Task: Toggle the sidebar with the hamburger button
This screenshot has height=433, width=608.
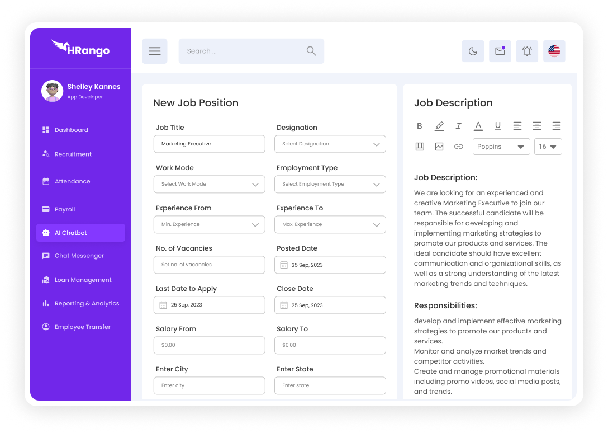Action: pyautogui.click(x=155, y=51)
